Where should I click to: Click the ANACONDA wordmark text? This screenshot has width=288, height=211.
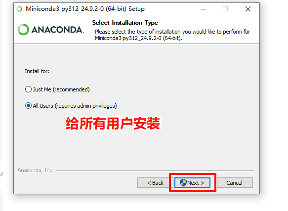pyautogui.click(x=58, y=30)
